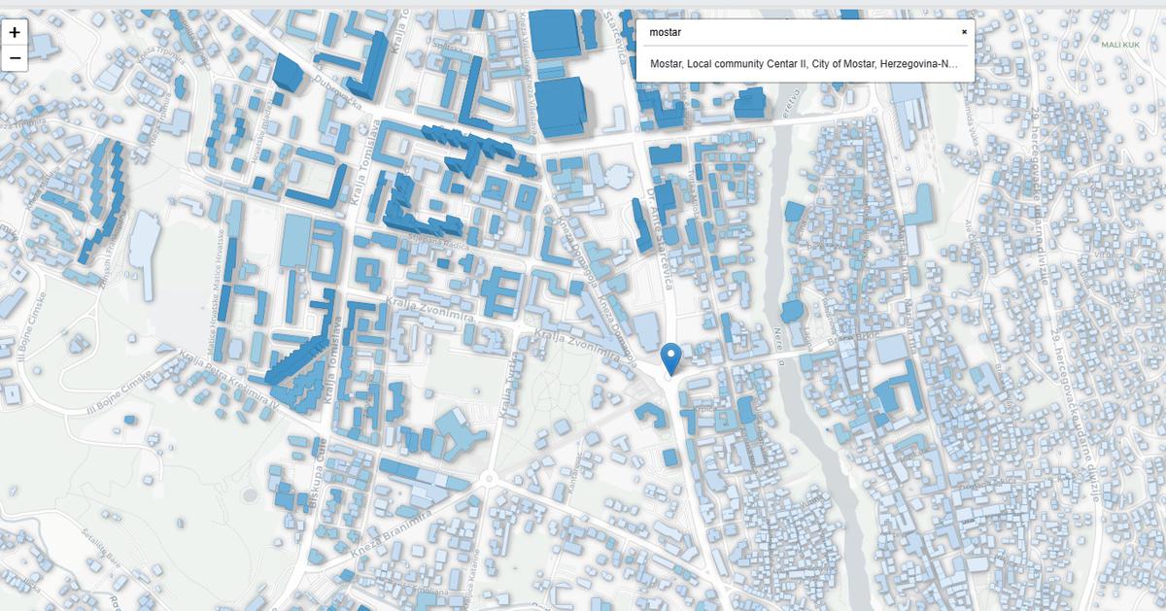
Task: Click the MALI KUK place label
Action: [1119, 45]
